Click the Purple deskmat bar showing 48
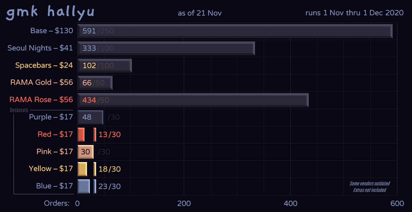The height and width of the screenshot is (212, 412). (90, 117)
